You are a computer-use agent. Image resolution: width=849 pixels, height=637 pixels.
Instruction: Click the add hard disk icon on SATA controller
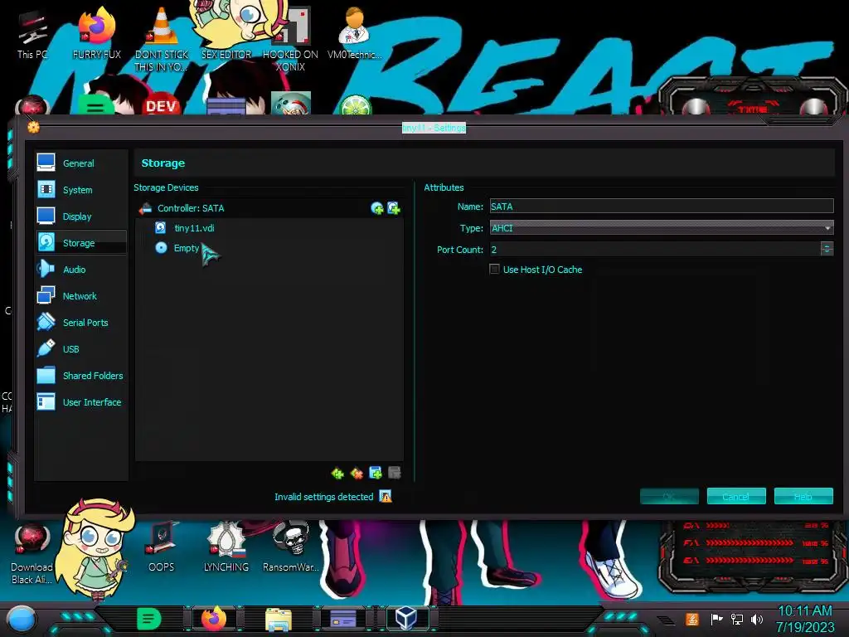(394, 208)
